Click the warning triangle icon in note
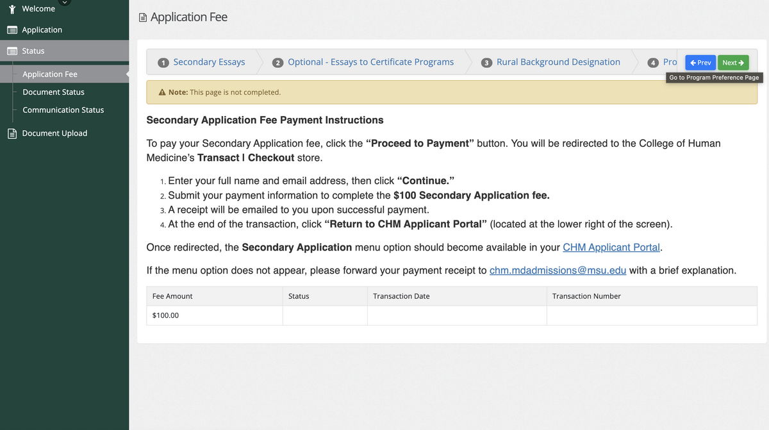The height and width of the screenshot is (430, 769). (162, 92)
